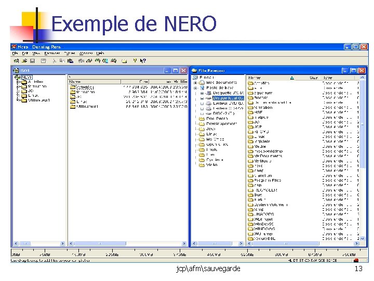This screenshot has height=281, width=374.
Task: Click the New compilation toolbar icon
Action: tap(16, 61)
